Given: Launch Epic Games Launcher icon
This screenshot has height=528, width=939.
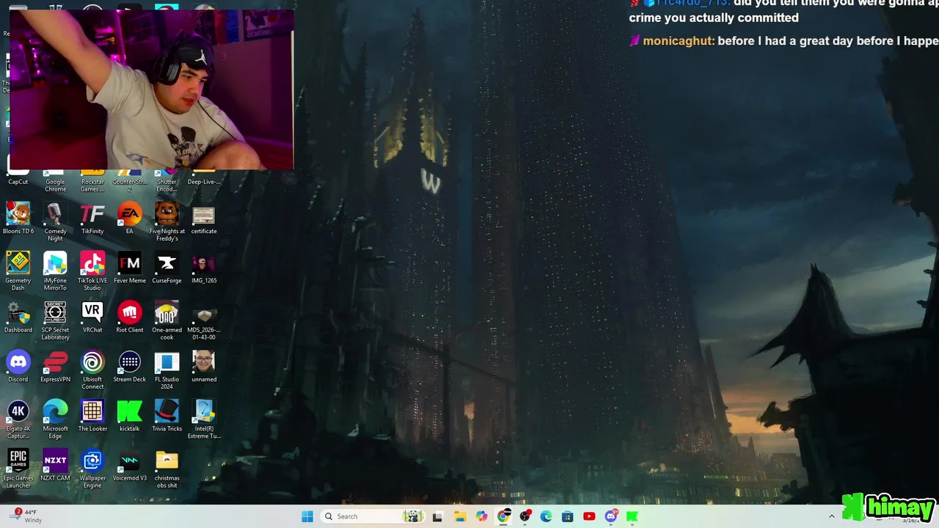Looking at the screenshot, I should [18, 469].
